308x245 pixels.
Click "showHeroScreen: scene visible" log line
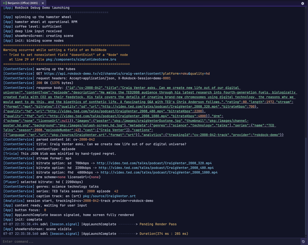click(x=37, y=229)
